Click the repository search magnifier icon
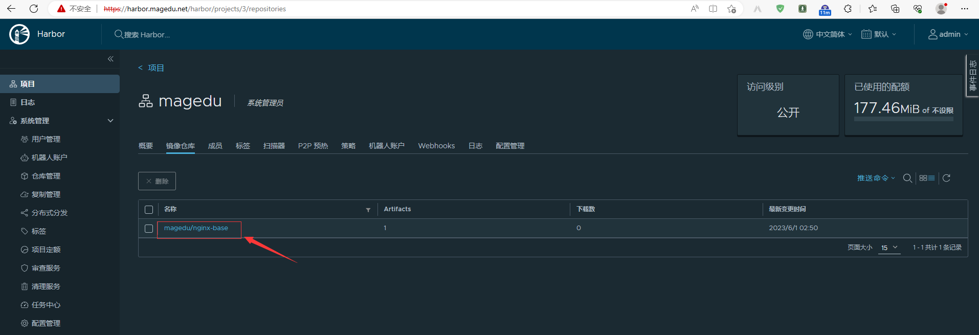This screenshot has height=335, width=979. [x=907, y=178]
